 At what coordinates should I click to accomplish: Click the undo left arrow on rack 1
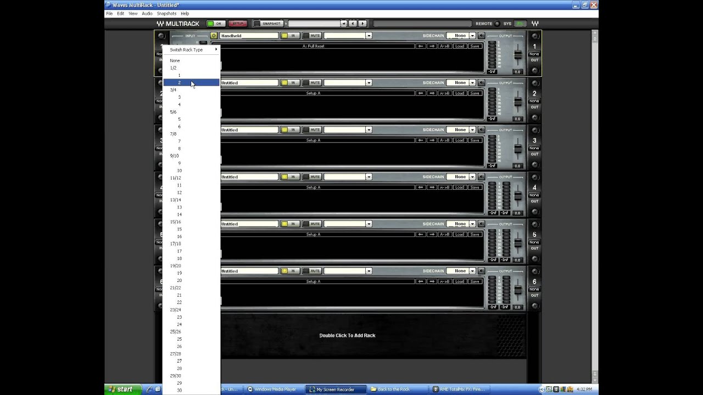click(x=421, y=46)
